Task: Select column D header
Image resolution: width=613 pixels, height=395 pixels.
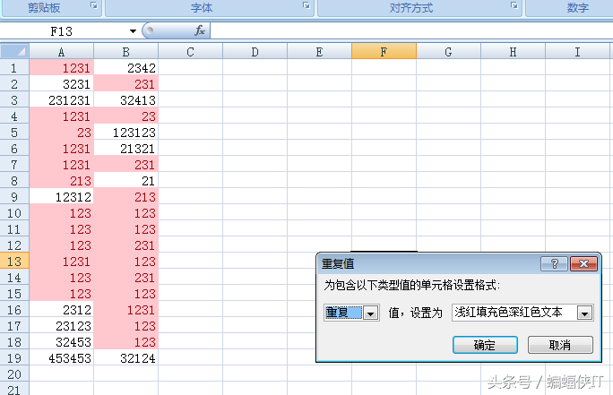Action: point(255,52)
